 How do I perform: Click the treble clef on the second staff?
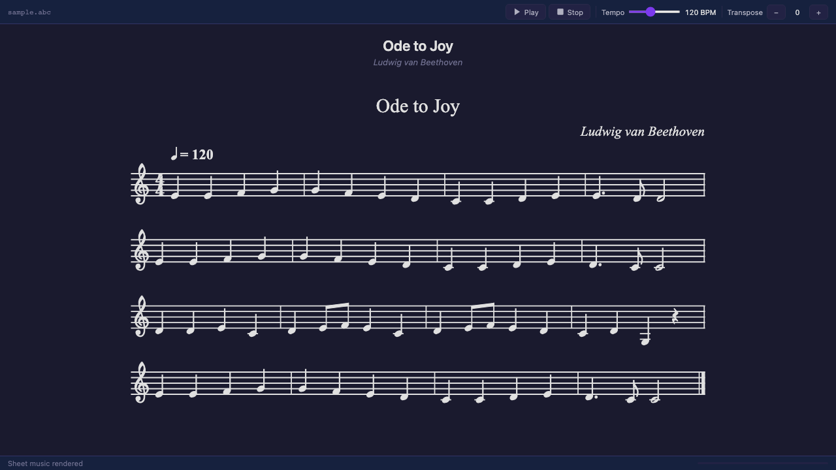pos(141,250)
